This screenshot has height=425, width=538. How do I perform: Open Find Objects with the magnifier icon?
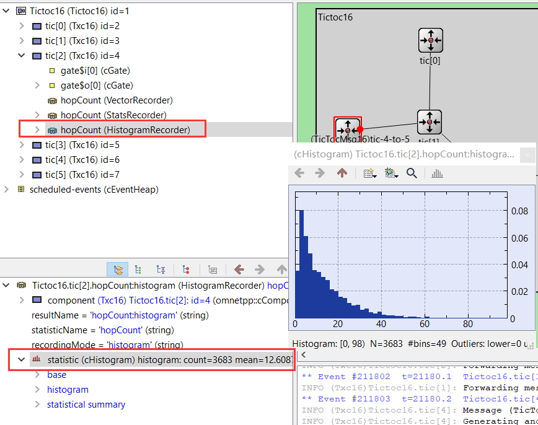(x=412, y=173)
